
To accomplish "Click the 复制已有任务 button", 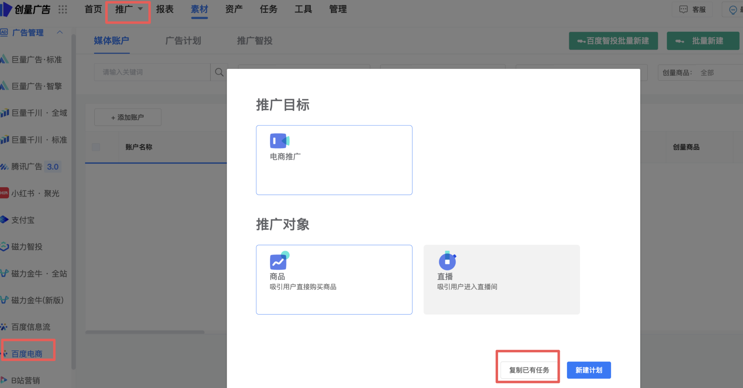I will pyautogui.click(x=529, y=370).
